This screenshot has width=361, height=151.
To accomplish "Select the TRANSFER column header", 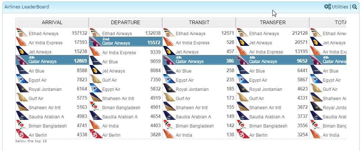I will point(273,22).
